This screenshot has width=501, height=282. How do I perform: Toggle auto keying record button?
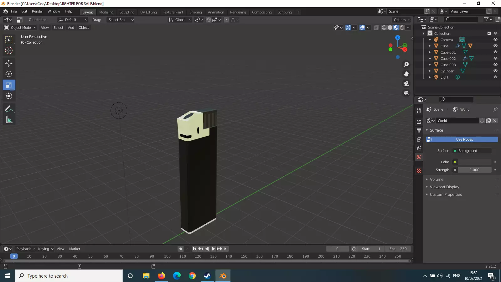[x=181, y=249]
